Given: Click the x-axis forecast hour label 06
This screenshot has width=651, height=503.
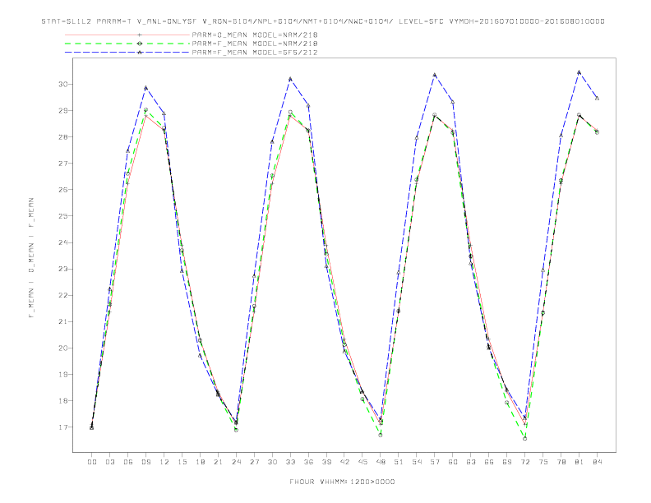Looking at the screenshot, I should pyautogui.click(x=128, y=462).
